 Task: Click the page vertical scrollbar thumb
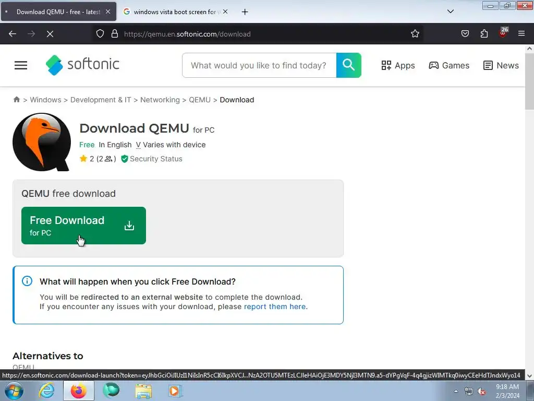[530, 82]
